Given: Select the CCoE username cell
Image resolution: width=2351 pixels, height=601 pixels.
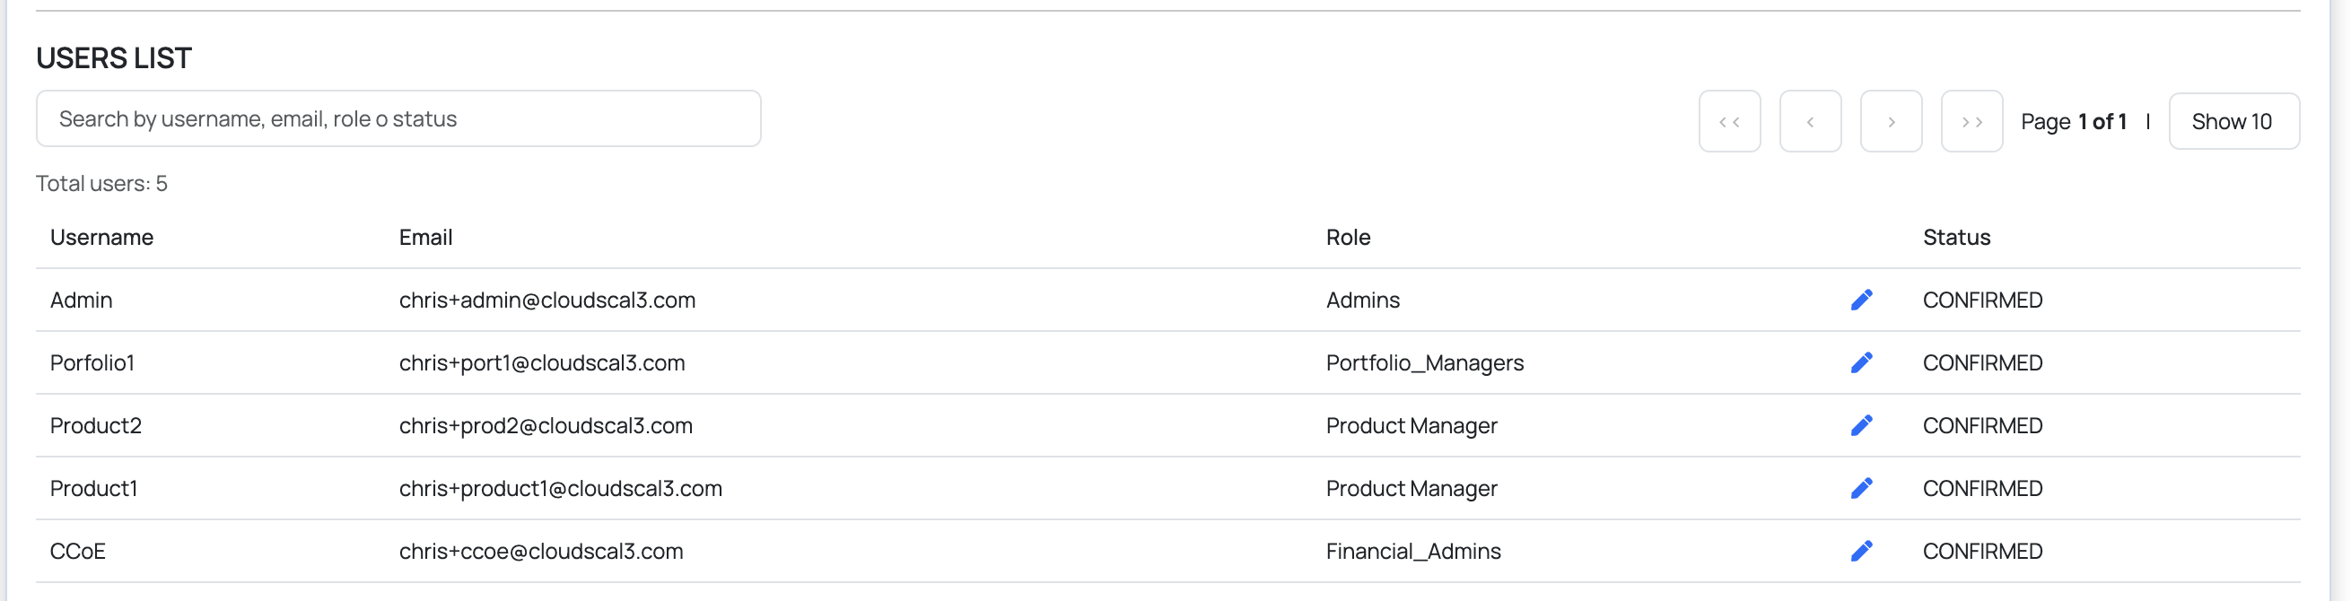Looking at the screenshot, I should pos(77,552).
